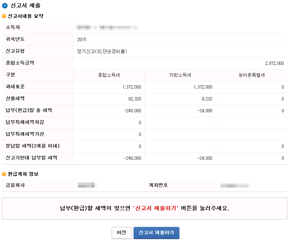Screen dimensions: 290x245
Task: Click the blurred 계좌번호 value
Action: tap(235, 185)
